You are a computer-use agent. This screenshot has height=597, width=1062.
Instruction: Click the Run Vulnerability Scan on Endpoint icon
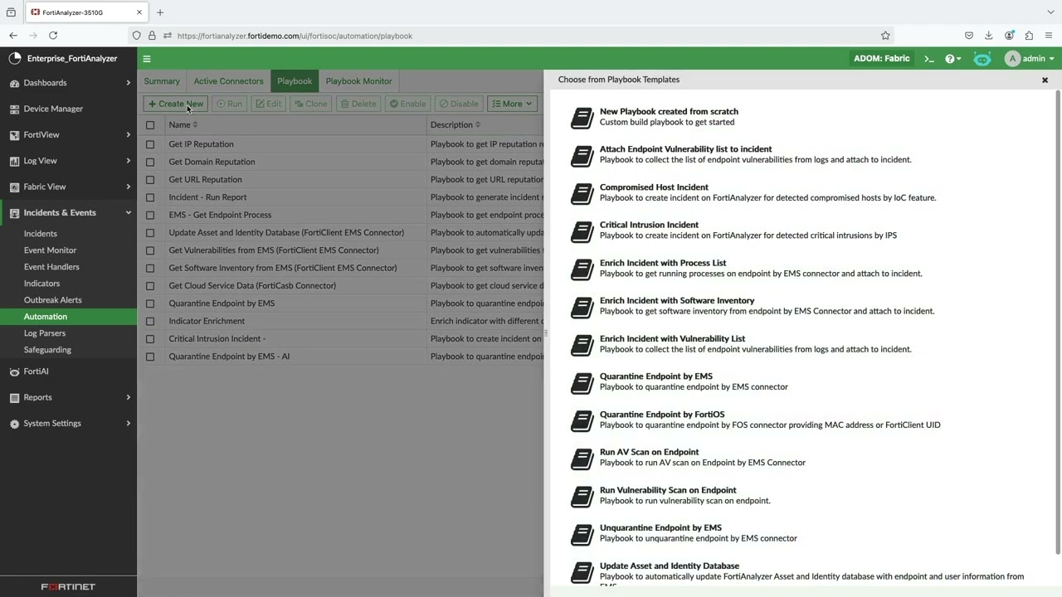pos(582,496)
